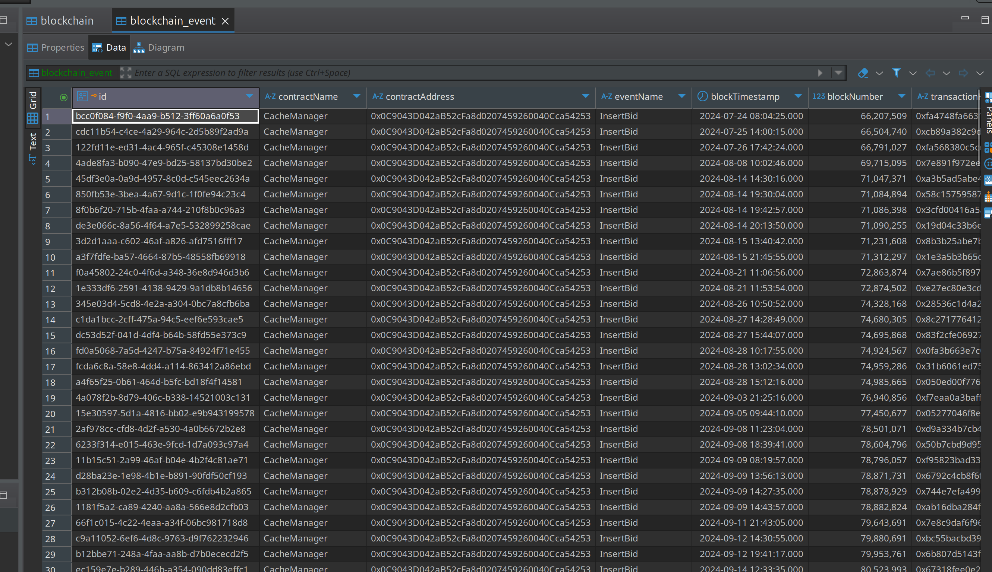The width and height of the screenshot is (992, 572).
Task: Click CacheManager cell in row 15
Action: tap(313, 335)
